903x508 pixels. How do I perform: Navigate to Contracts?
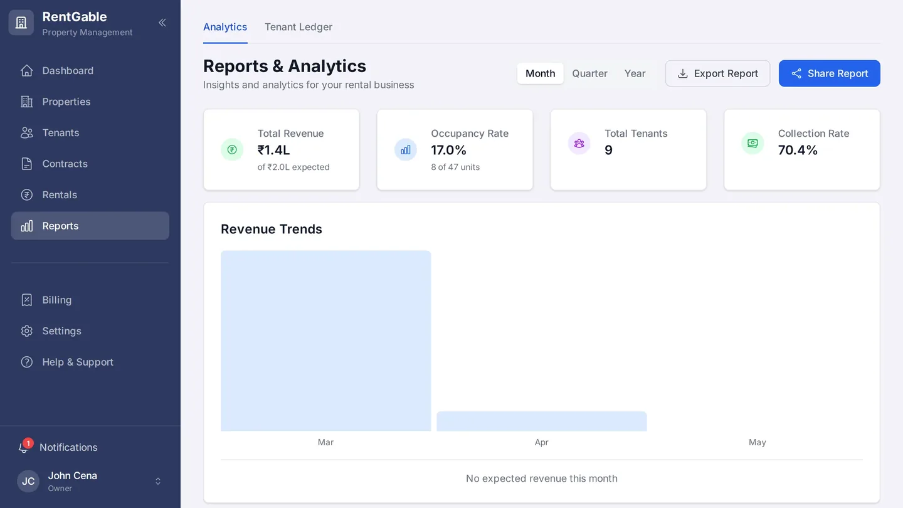[90, 164]
